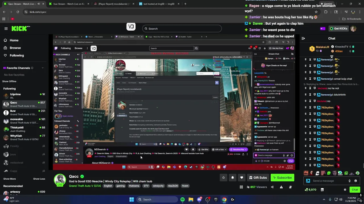This screenshot has width=364, height=204.
Task: Open a new Chrome tab
Action: tap(185, 4)
